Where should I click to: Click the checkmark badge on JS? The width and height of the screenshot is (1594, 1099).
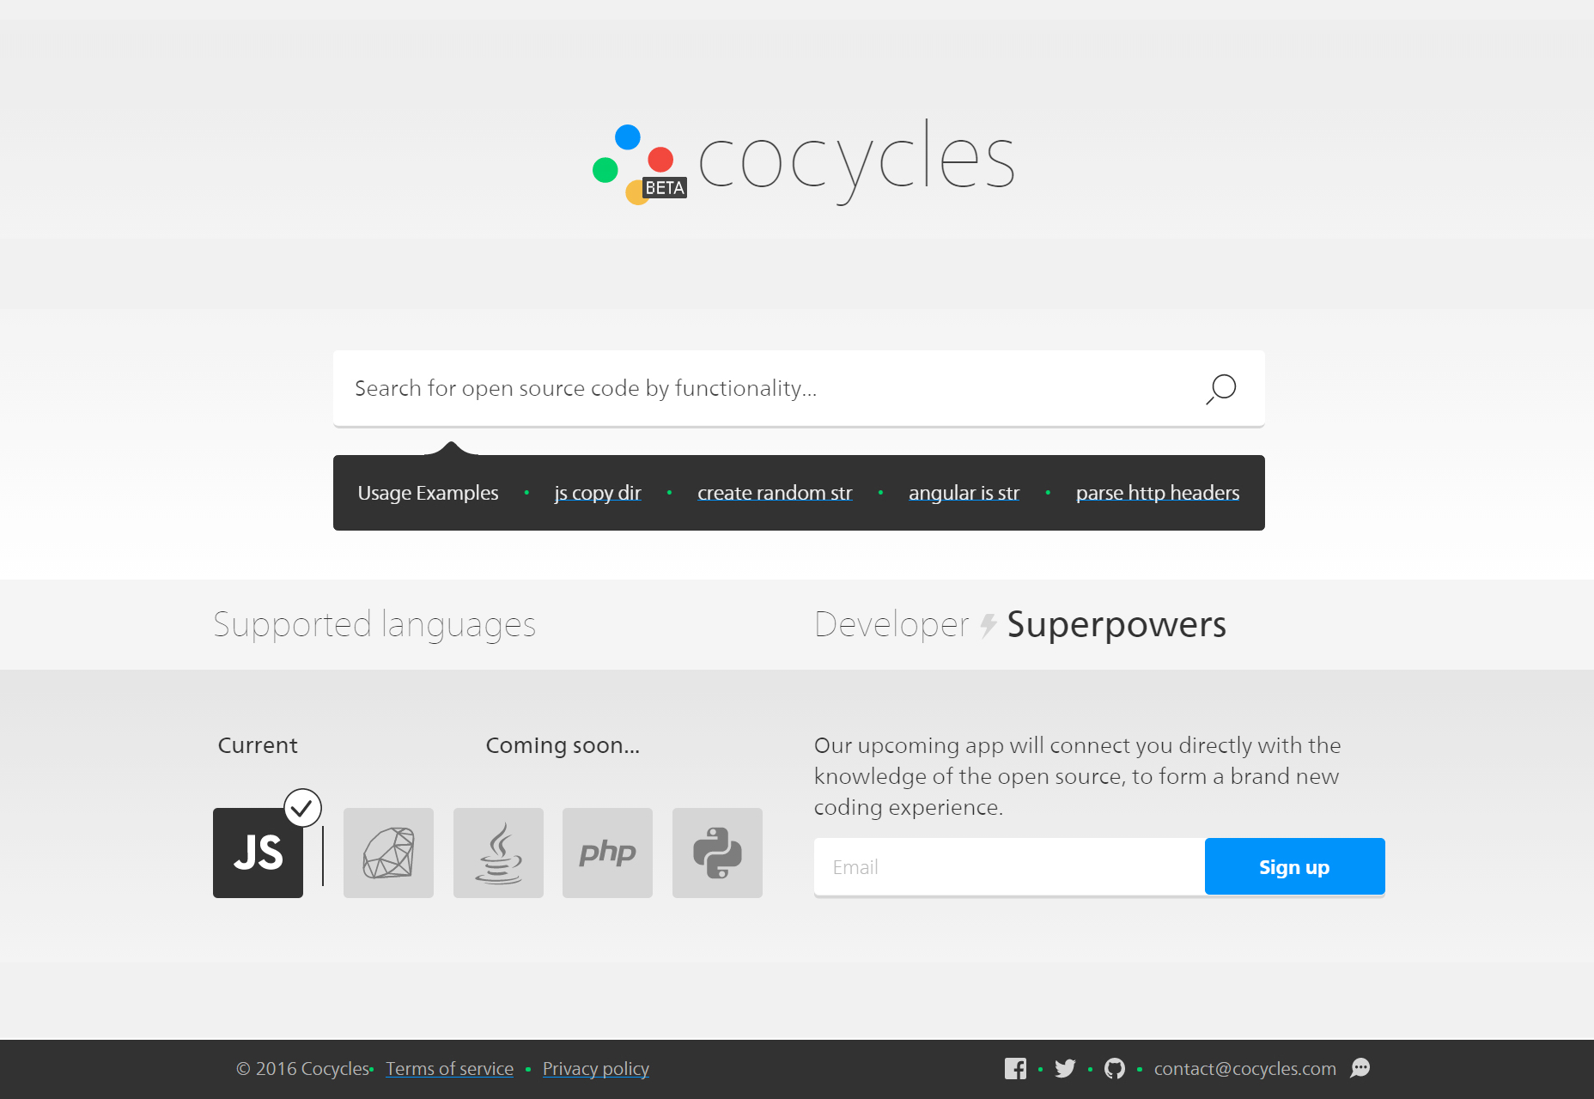[x=302, y=808]
